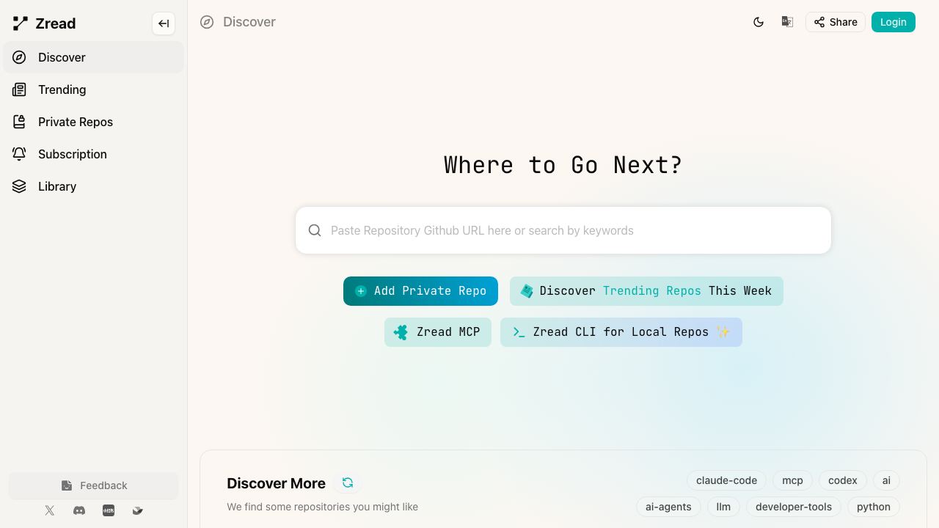This screenshot has height=528, width=939.
Task: Open the Subscription sidebar item
Action: click(93, 154)
